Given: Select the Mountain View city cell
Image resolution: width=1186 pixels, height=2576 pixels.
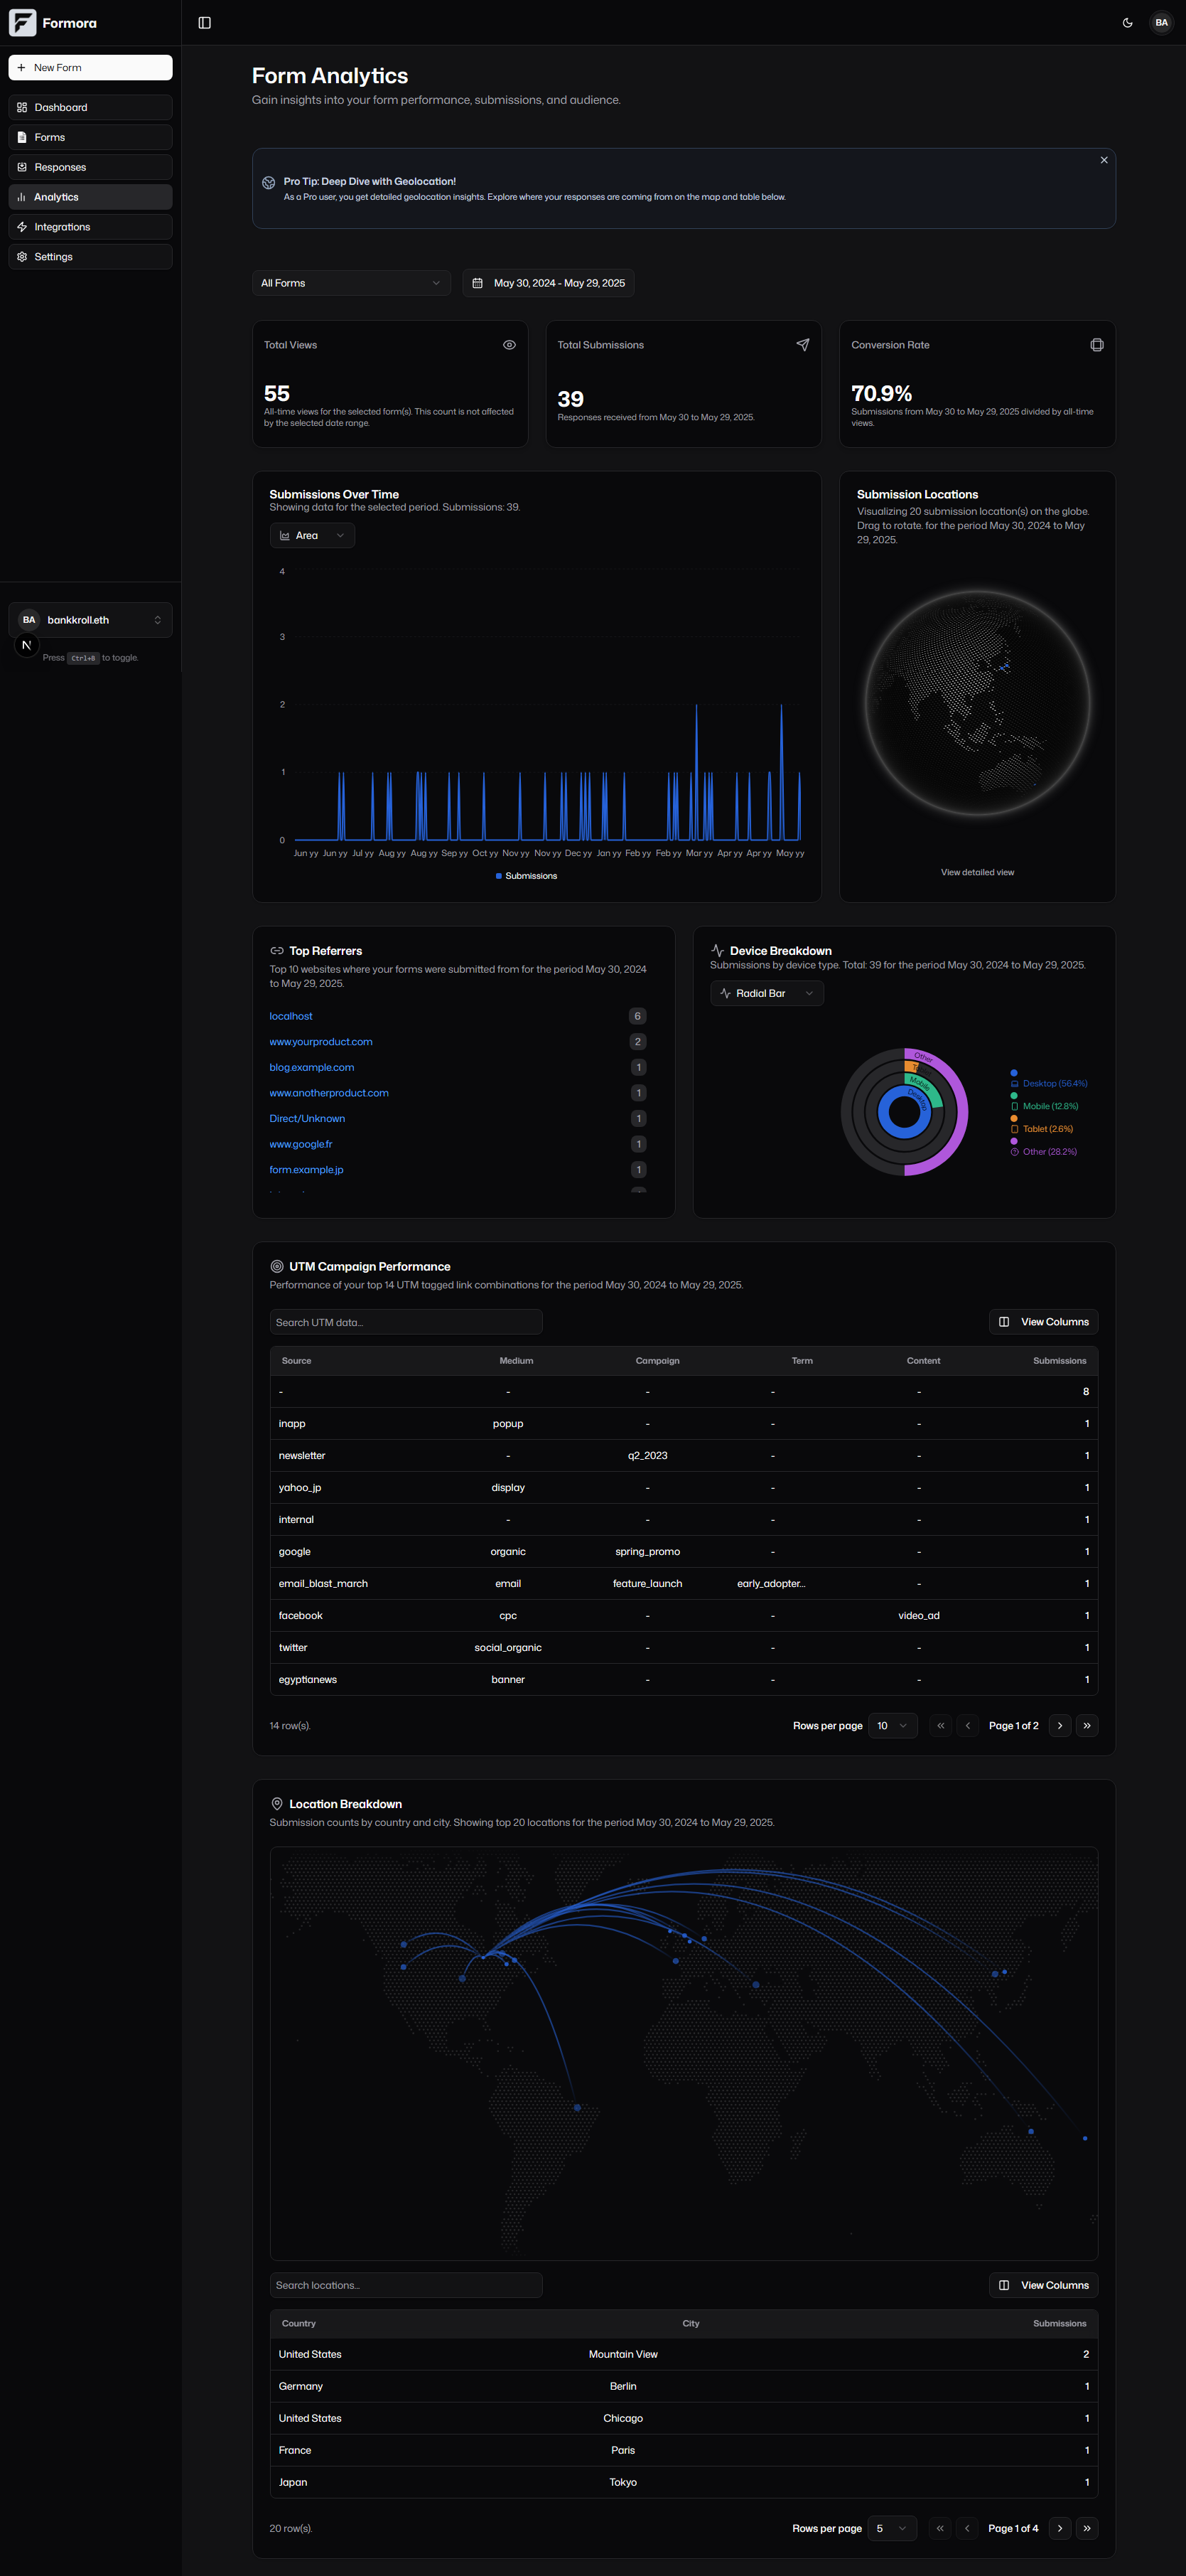Looking at the screenshot, I should point(622,2355).
